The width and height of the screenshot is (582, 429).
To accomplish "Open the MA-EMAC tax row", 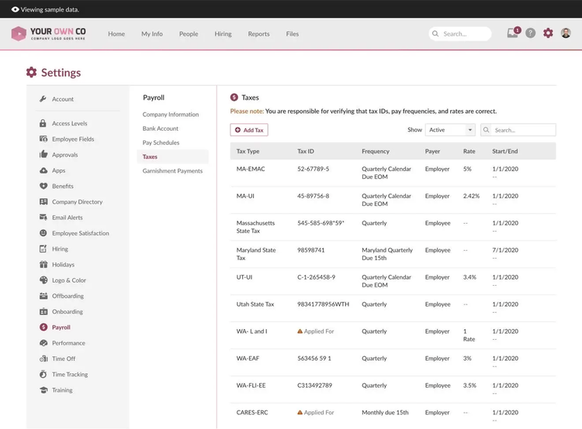I will pyautogui.click(x=251, y=169).
